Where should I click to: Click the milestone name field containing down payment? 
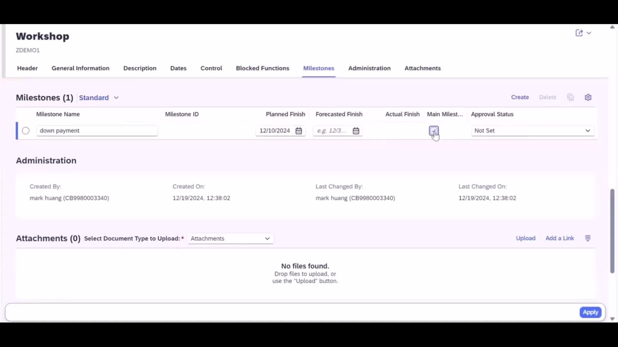(97, 131)
